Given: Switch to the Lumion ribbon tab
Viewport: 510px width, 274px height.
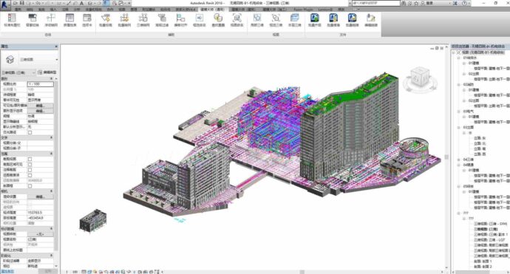Looking at the screenshot, I should coord(325,10).
